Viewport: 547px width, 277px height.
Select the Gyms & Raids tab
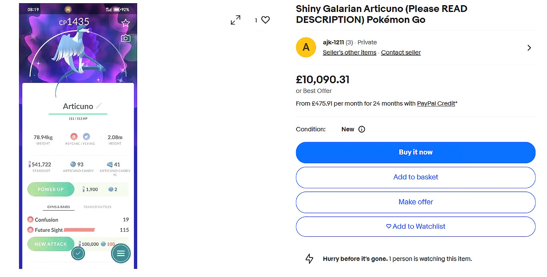coord(58,207)
